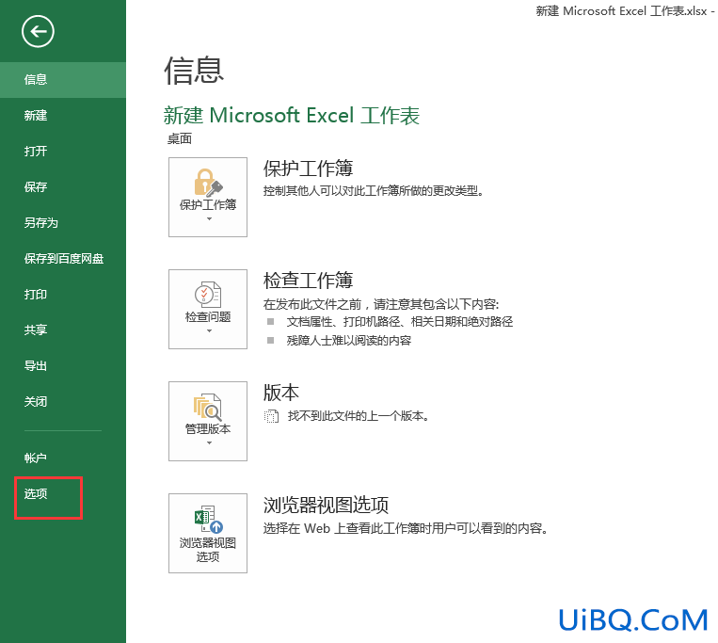Expand the 管理版本 dropdown arrow
The image size is (718, 643).
209,442
